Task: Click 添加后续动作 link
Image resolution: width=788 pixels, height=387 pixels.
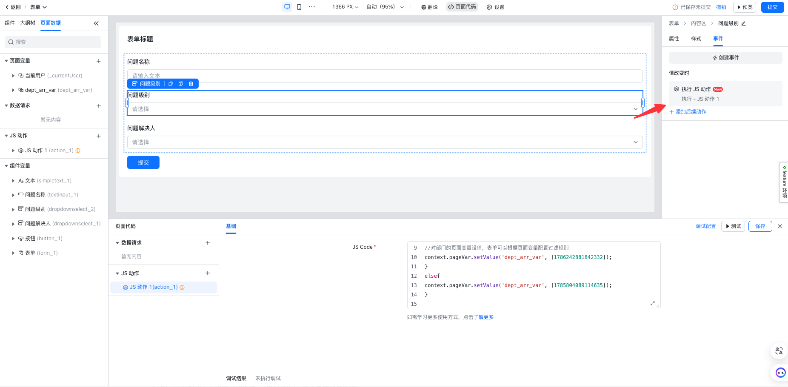Action: 688,112
